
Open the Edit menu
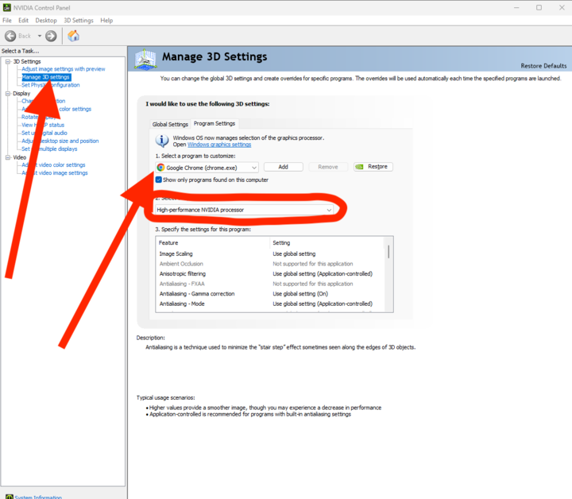(x=23, y=21)
